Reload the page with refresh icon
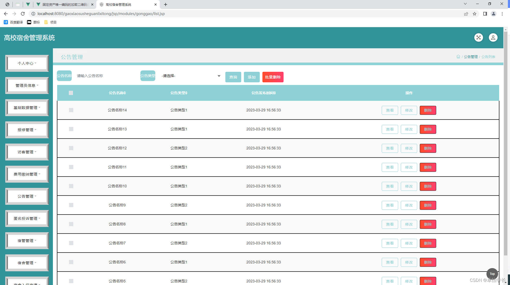 pyautogui.click(x=23, y=14)
